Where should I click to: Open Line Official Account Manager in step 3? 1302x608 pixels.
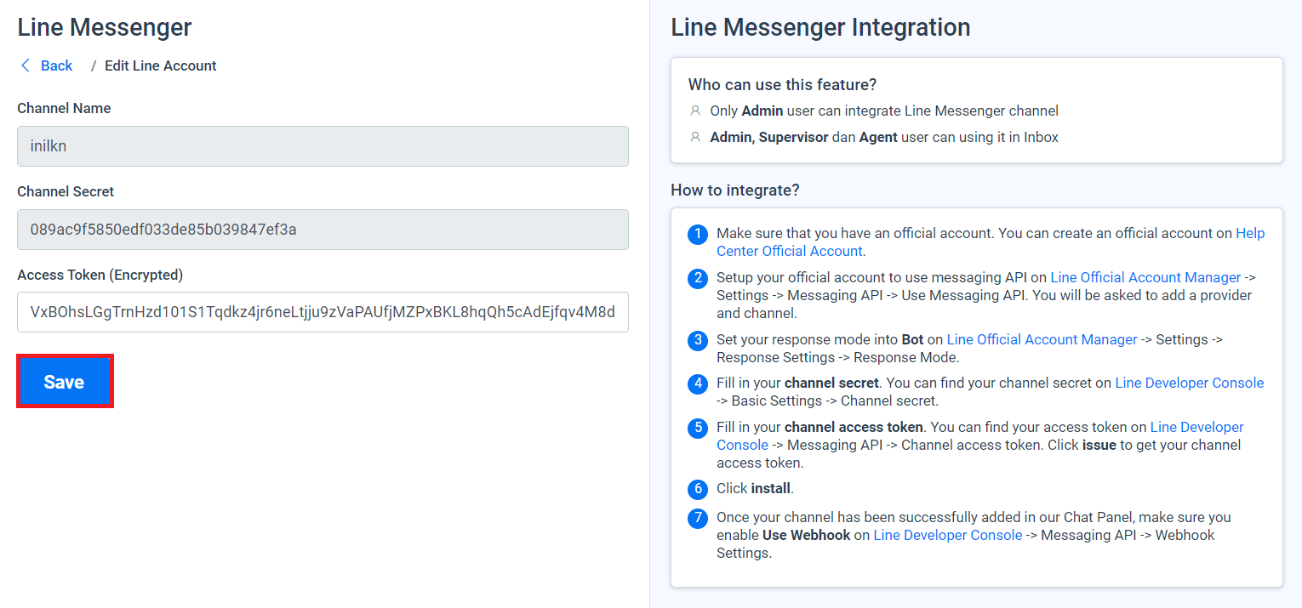1042,339
